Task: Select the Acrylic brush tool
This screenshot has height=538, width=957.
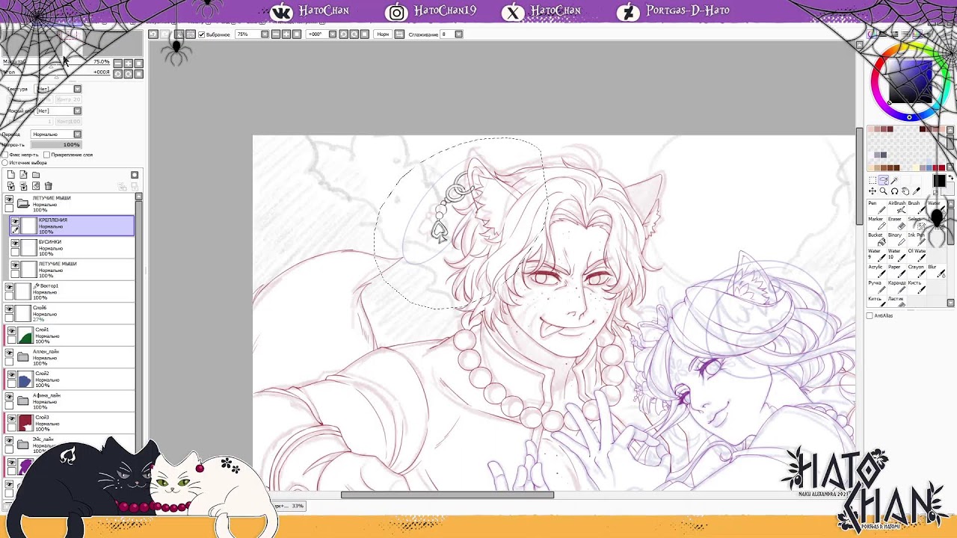Action: click(876, 270)
